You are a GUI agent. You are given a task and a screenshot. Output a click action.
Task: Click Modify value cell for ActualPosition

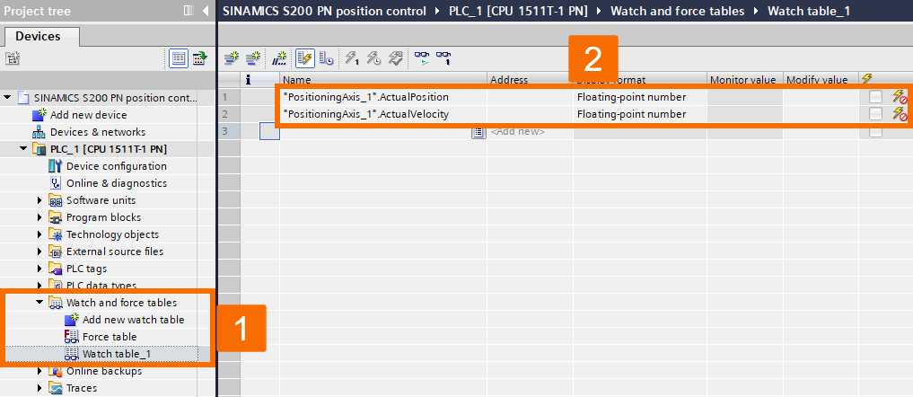click(x=821, y=97)
